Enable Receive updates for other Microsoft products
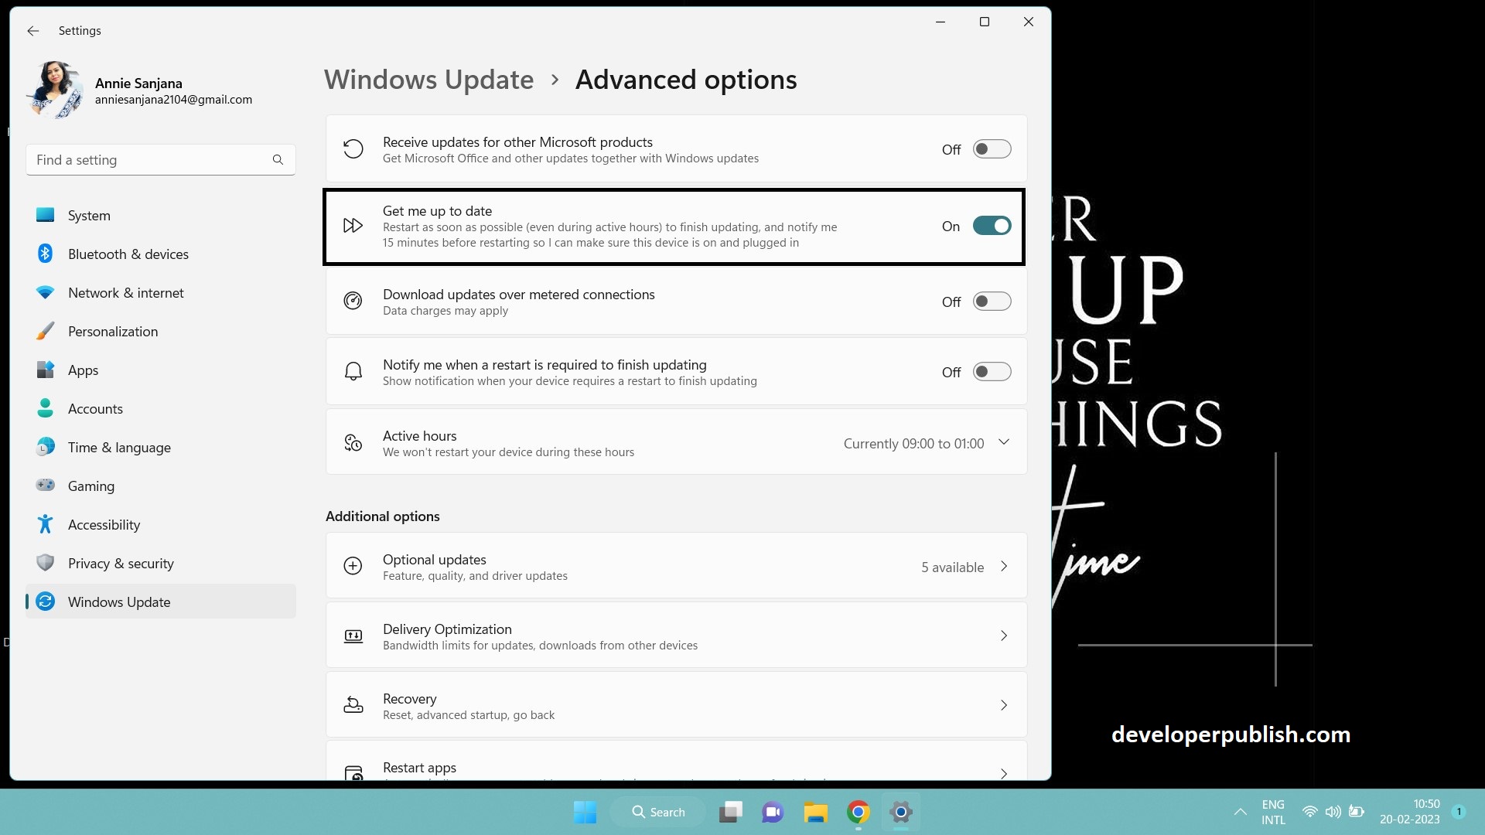Screen dimensions: 1485x835 click(x=992, y=148)
